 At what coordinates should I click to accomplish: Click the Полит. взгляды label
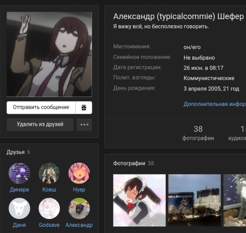[x=134, y=78]
